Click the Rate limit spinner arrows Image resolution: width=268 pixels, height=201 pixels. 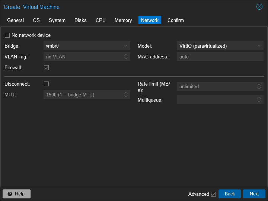(259, 86)
